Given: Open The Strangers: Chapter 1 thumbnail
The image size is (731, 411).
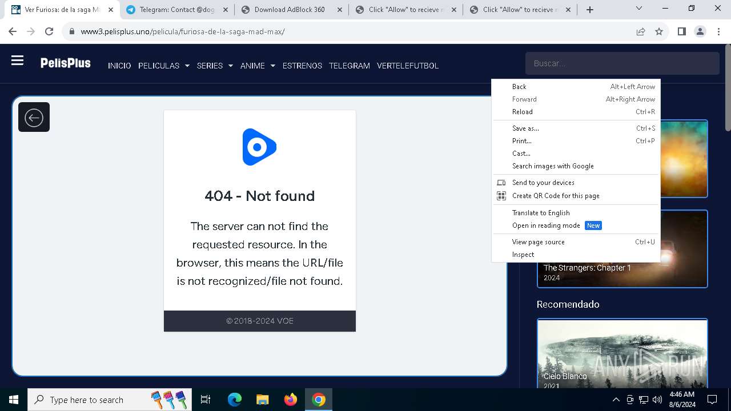Looking at the screenshot, I should 622,249.
